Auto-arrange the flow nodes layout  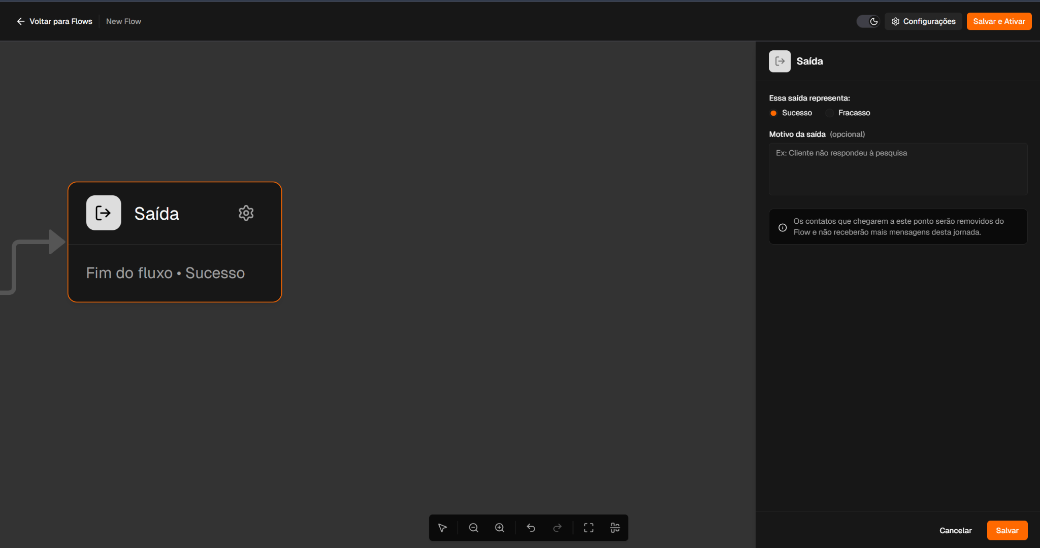tap(615, 528)
